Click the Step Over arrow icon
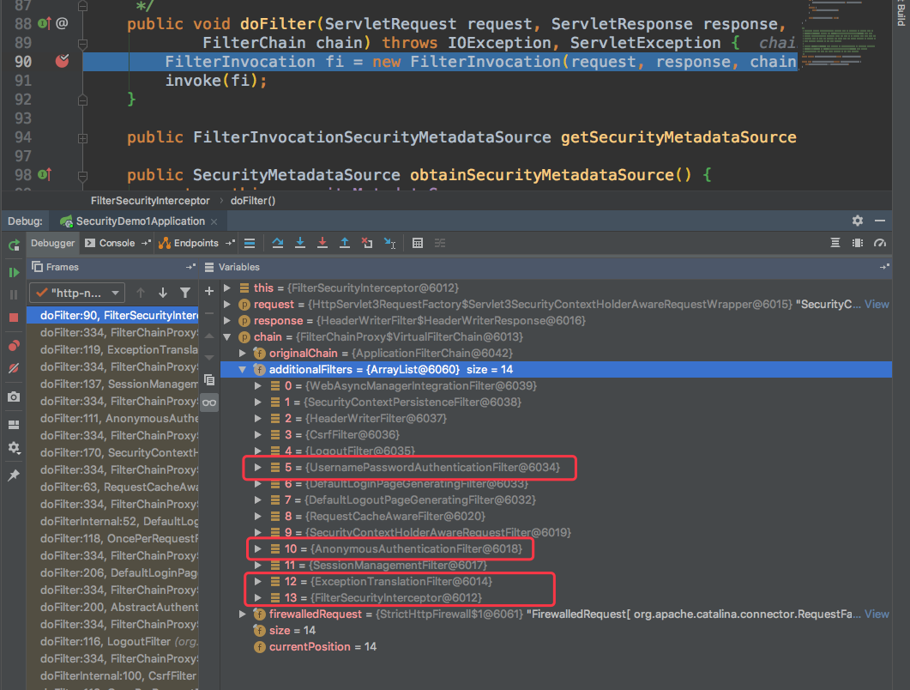The image size is (910, 690). coord(277,243)
